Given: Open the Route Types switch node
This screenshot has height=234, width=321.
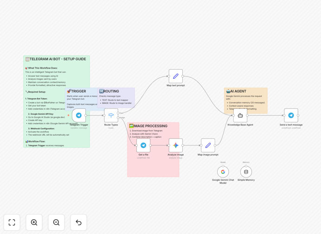Looking at the screenshot, I should 111,115.
